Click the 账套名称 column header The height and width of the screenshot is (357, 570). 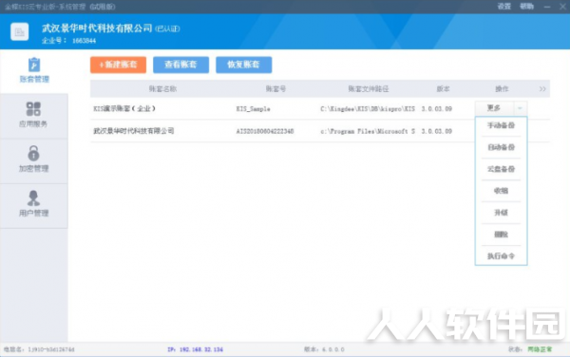click(162, 89)
